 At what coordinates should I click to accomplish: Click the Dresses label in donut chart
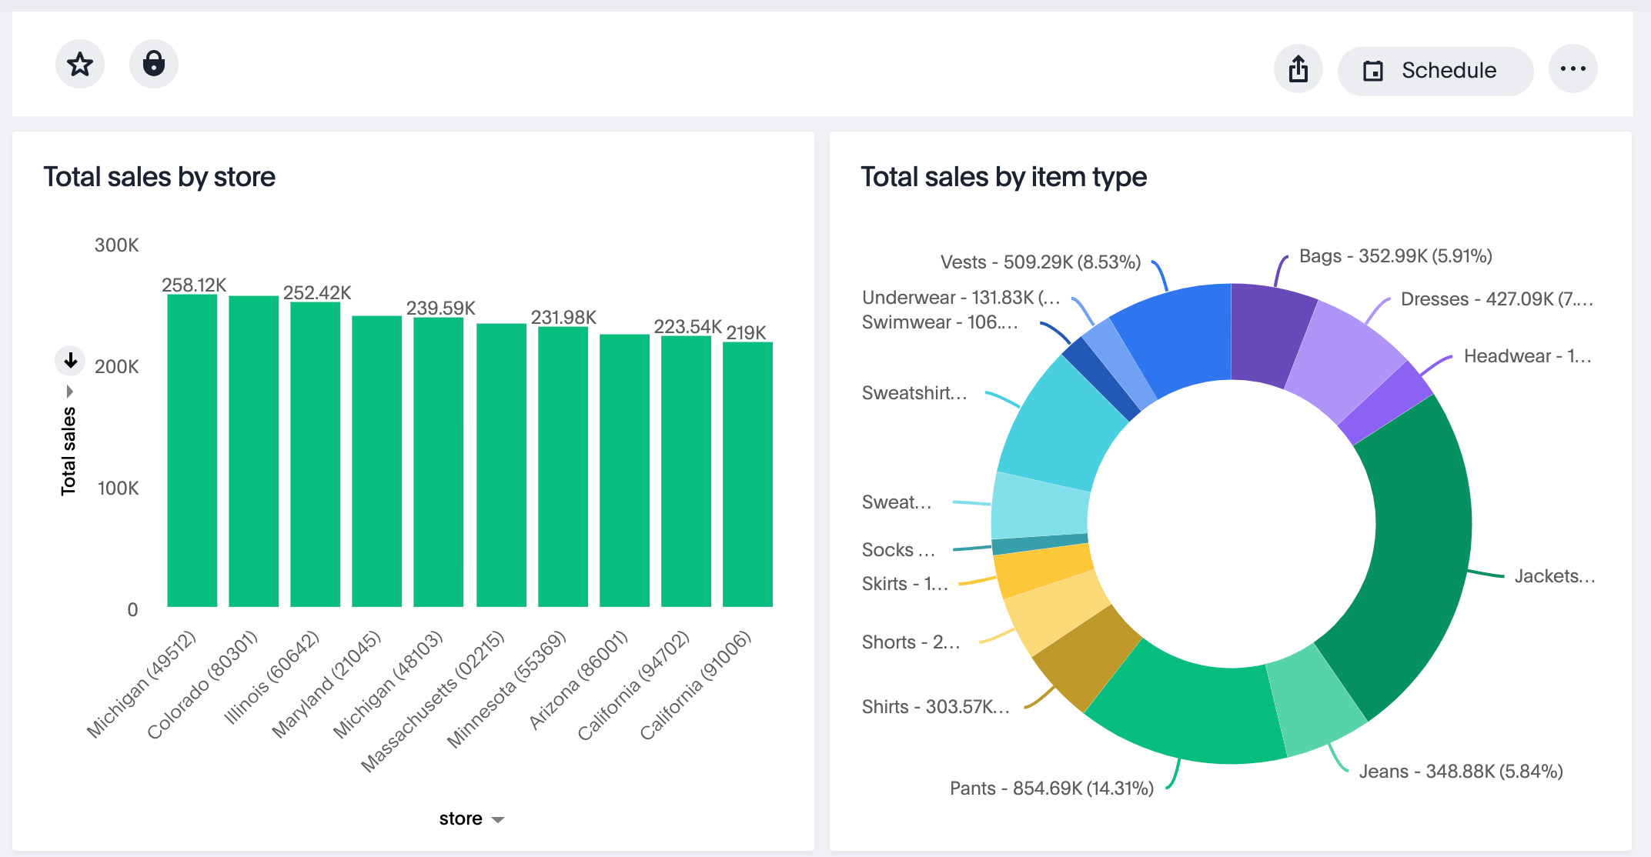click(1496, 299)
